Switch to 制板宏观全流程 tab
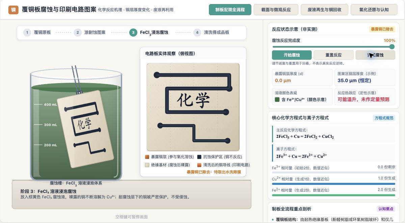The height and width of the screenshot is (223, 405). pos(230,9)
